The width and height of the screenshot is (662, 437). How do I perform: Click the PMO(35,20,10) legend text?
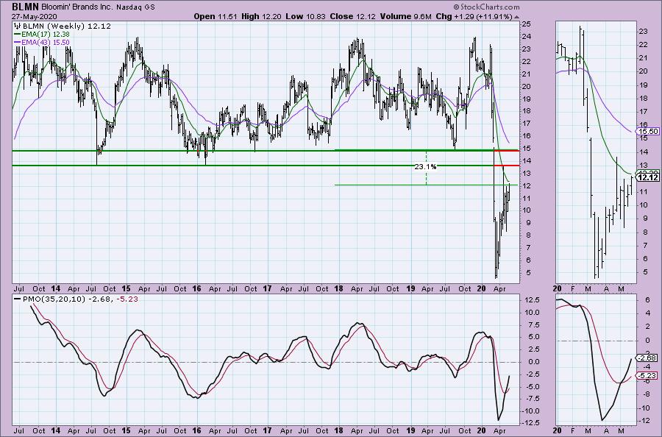(54, 299)
